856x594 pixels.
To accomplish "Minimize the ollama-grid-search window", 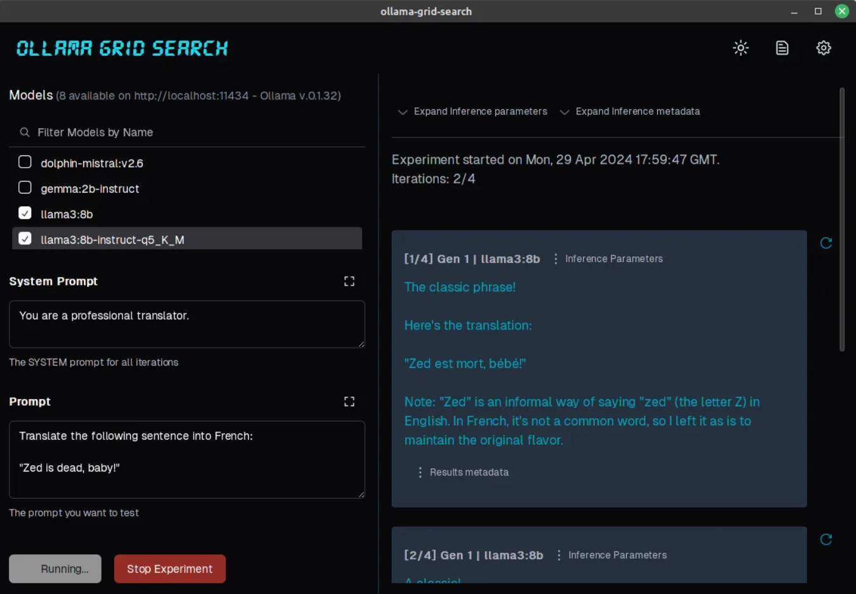I will [x=794, y=11].
